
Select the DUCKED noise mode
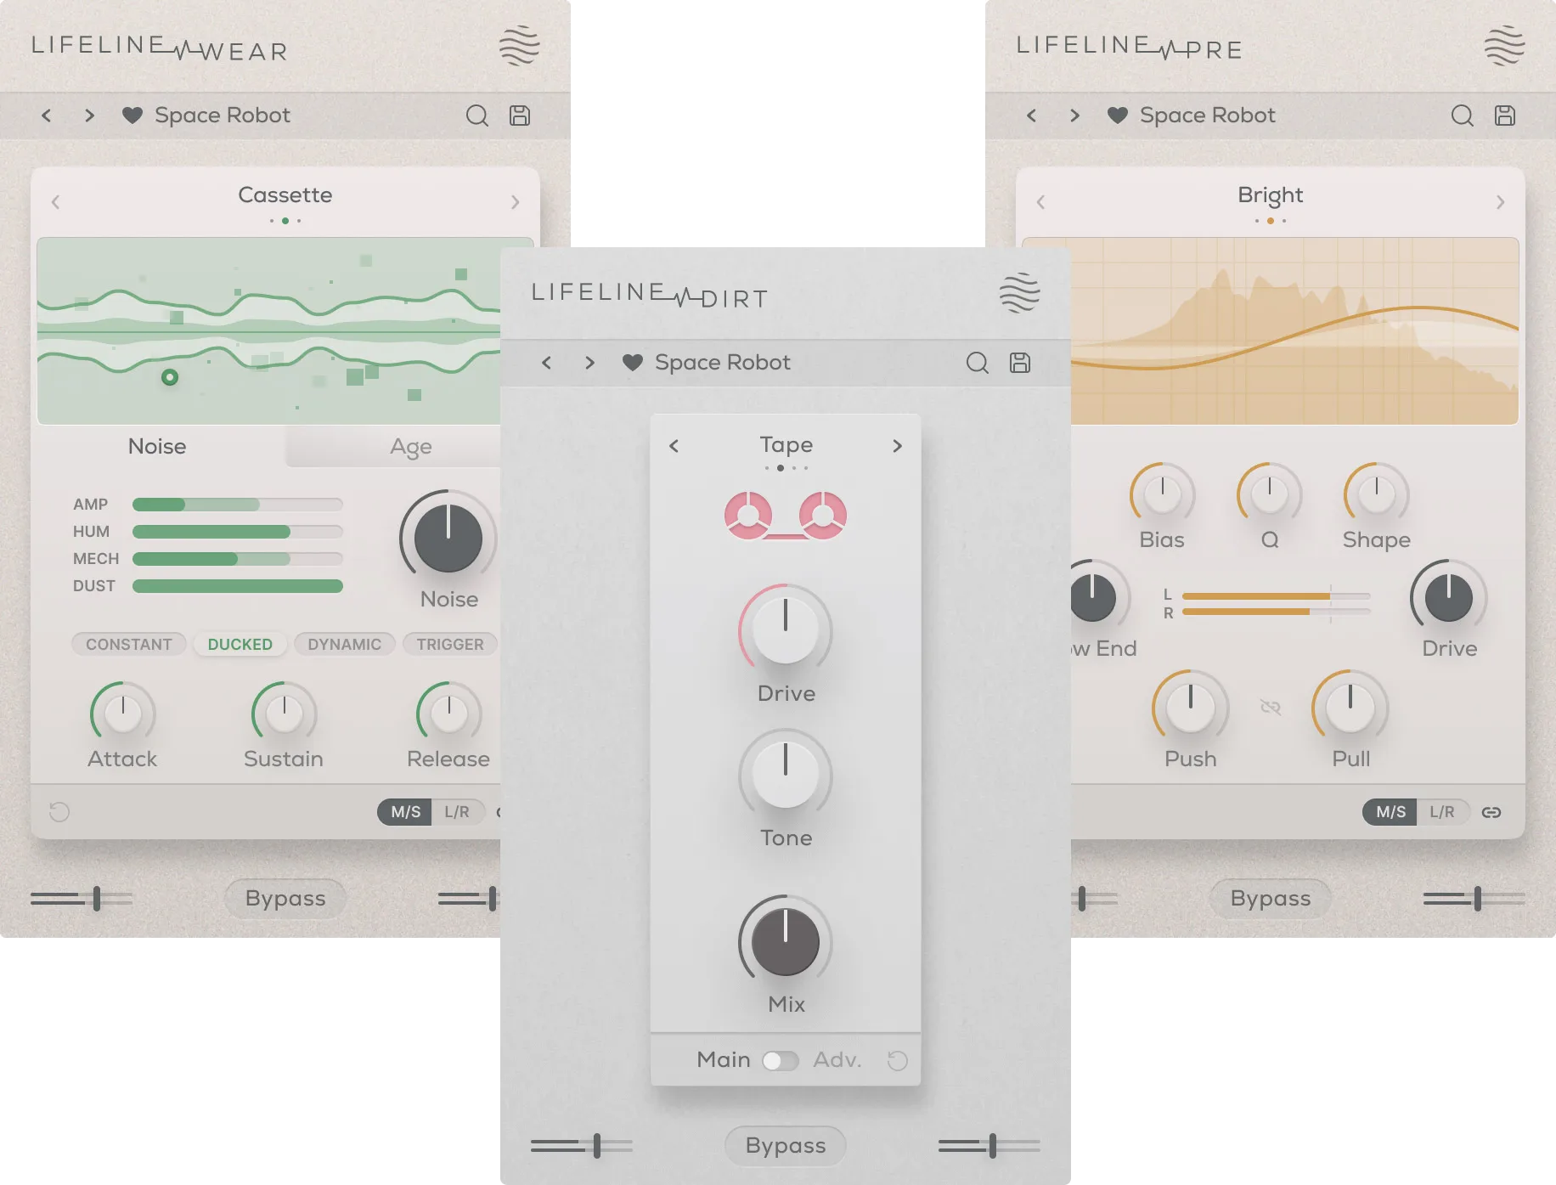tap(240, 644)
